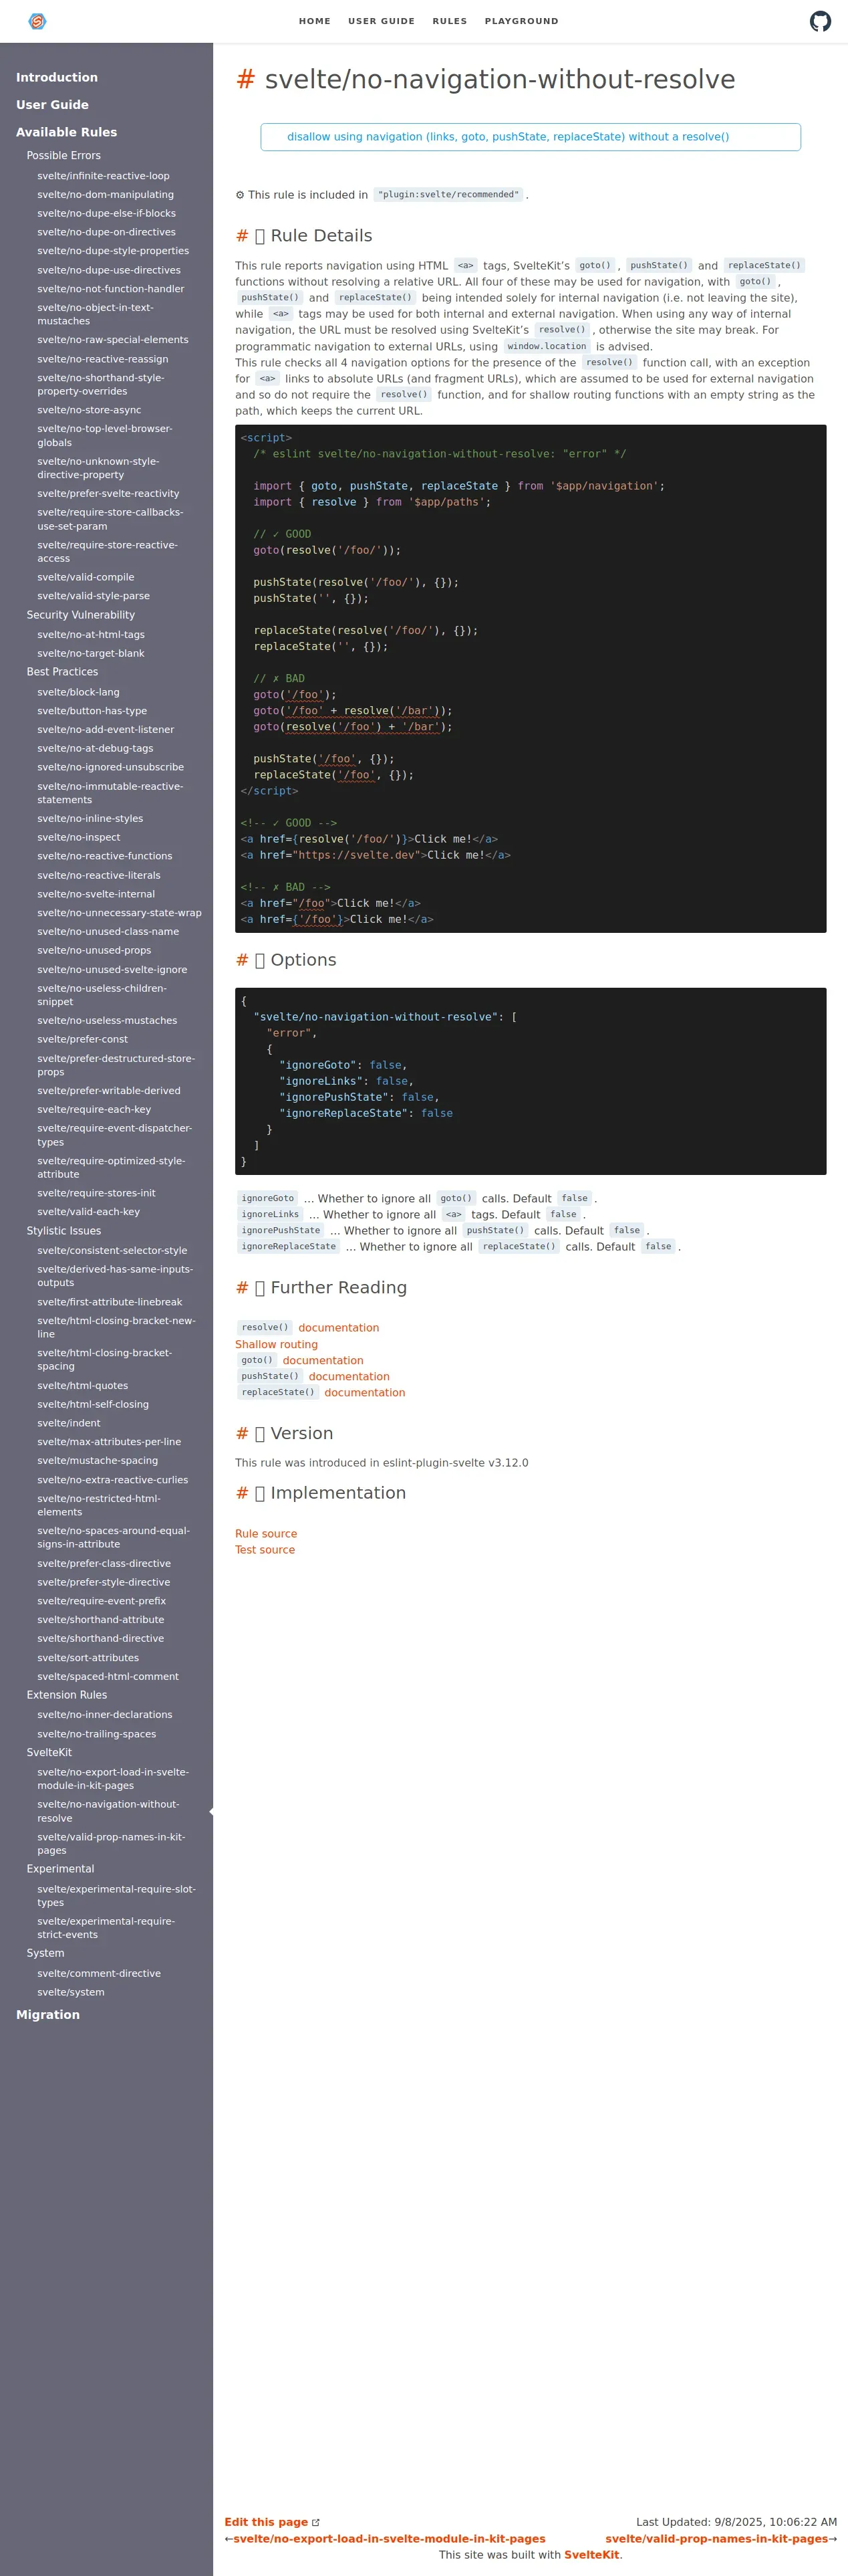
Task: Open svelte/comment-directive rule
Action: coord(99,1974)
